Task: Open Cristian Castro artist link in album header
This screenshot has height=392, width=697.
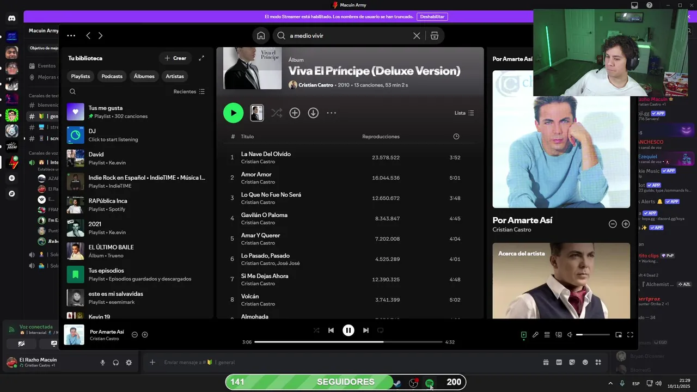Action: (316, 85)
